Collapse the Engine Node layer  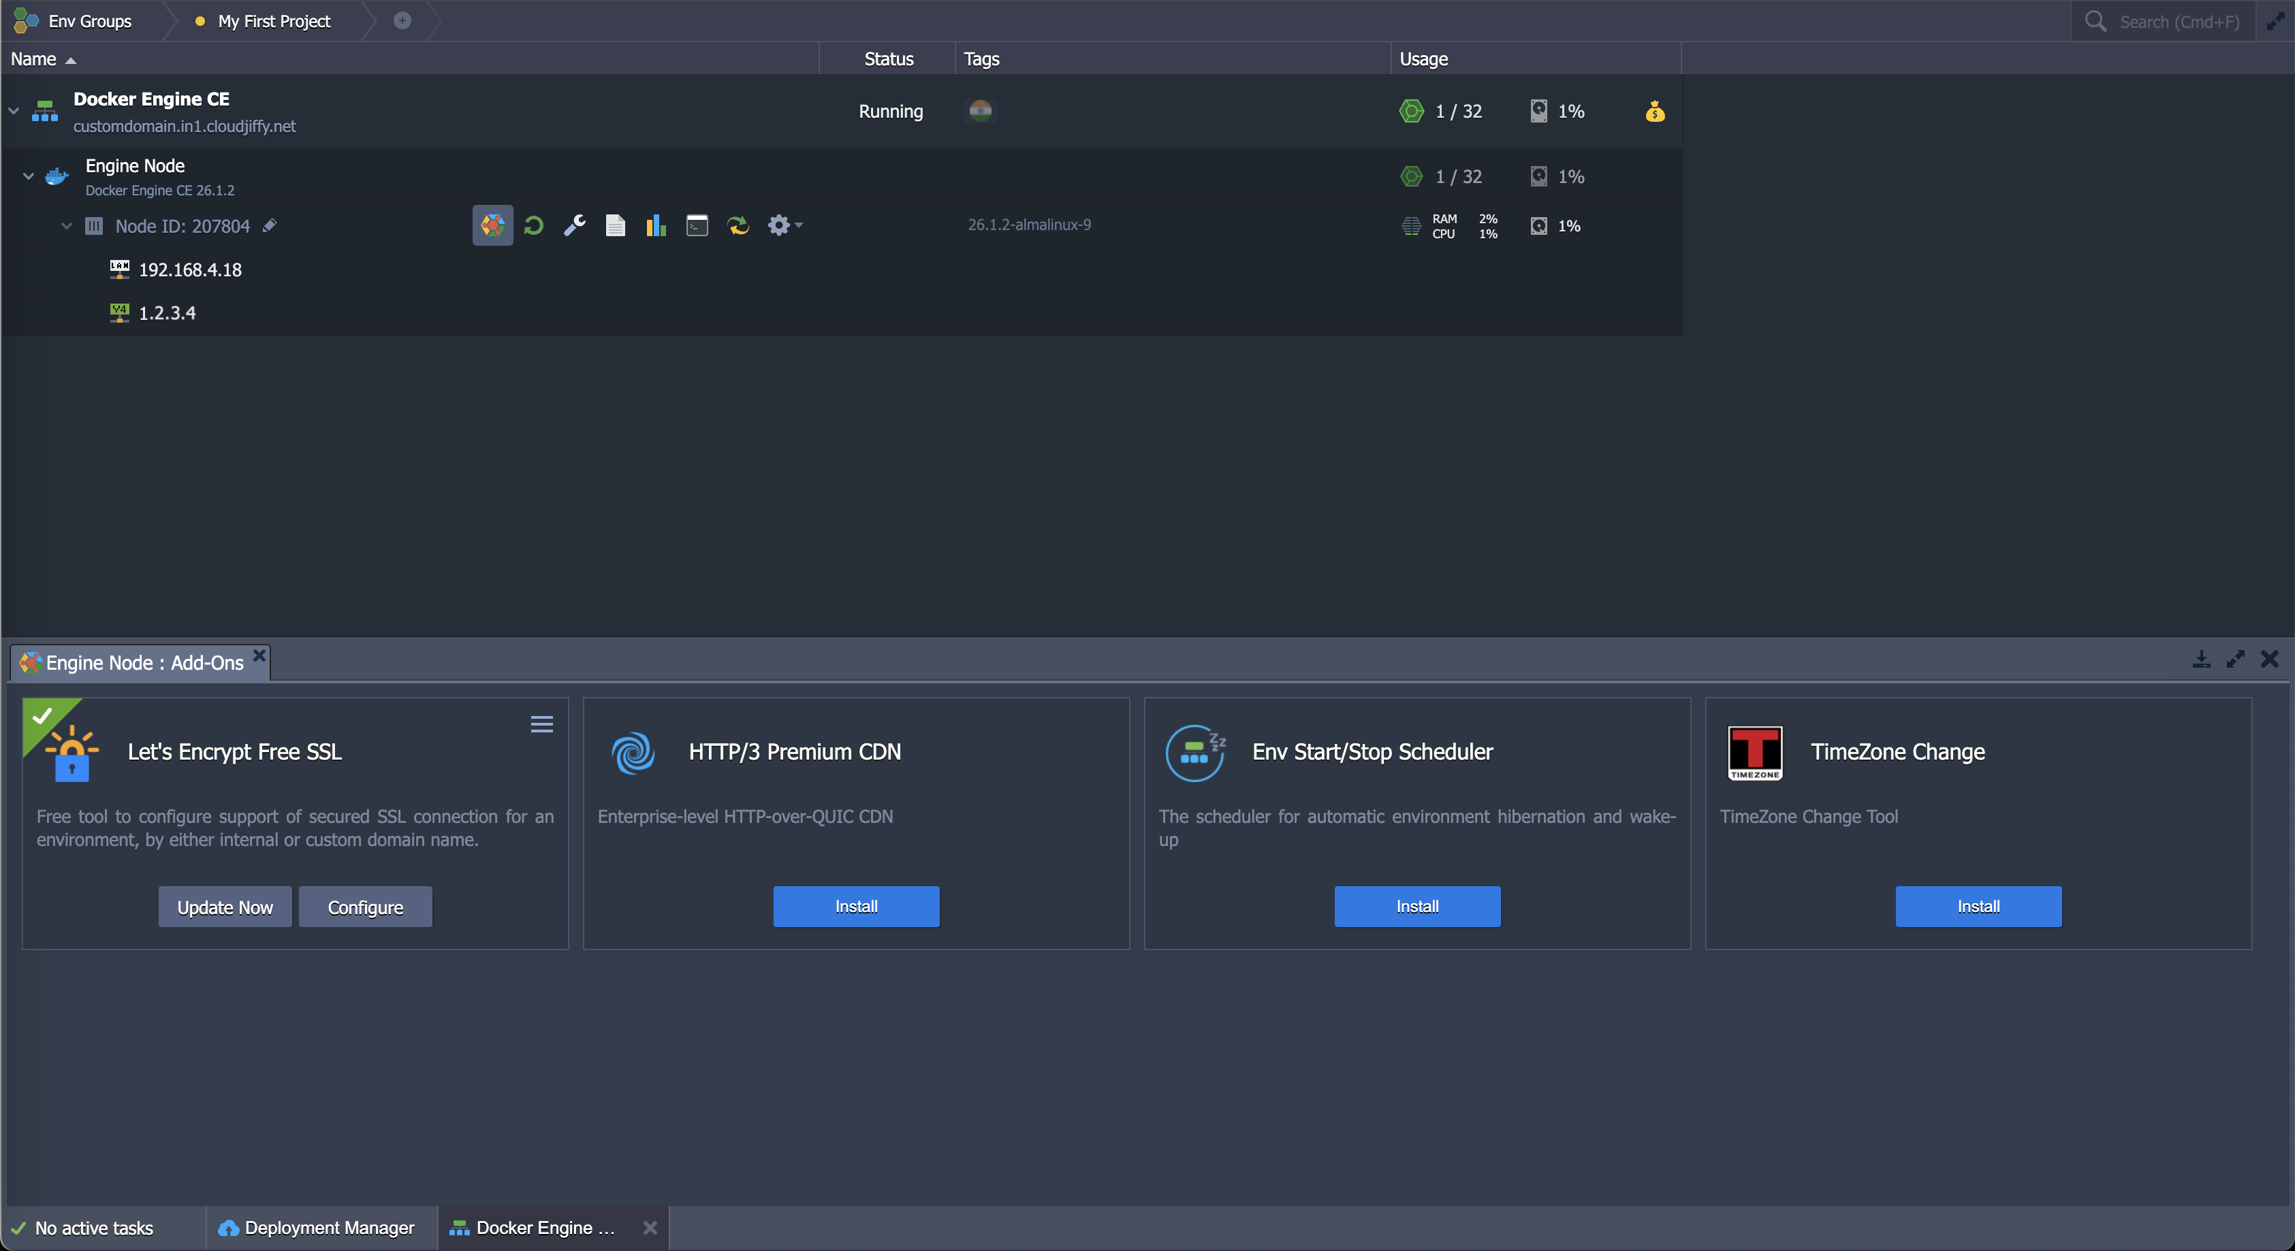point(29,176)
